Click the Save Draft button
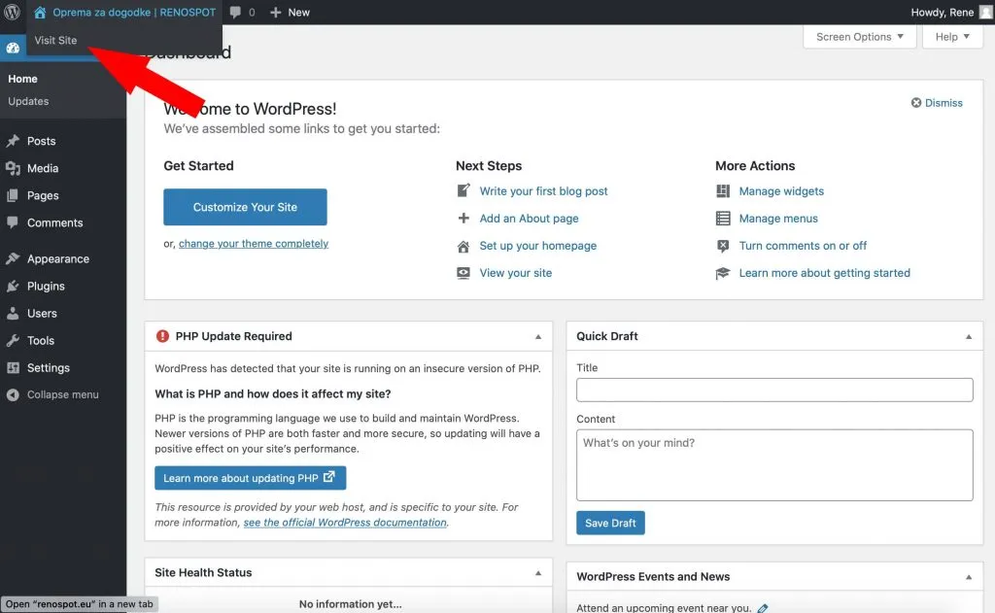This screenshot has width=995, height=613. 610,523
